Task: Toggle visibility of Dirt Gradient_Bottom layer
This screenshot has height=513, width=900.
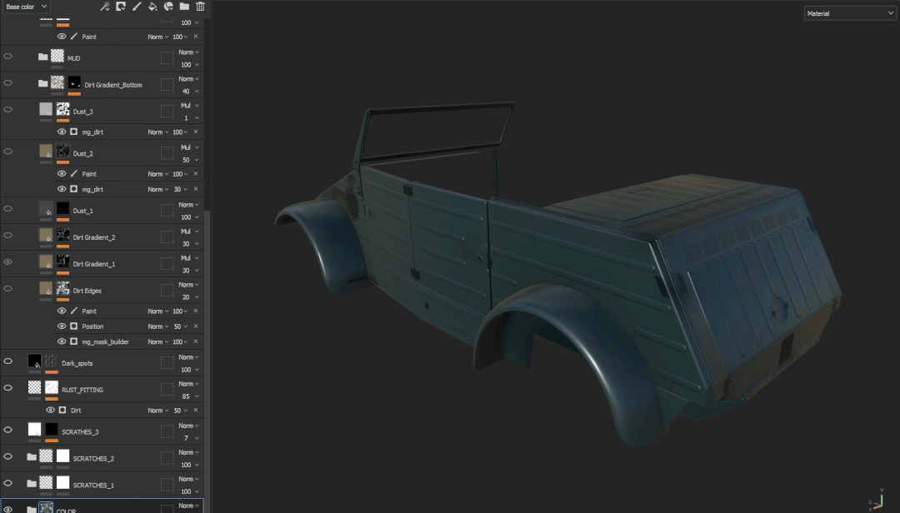Action: pos(8,82)
